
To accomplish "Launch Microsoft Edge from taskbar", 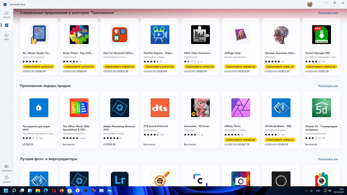I will click(x=46, y=191).
